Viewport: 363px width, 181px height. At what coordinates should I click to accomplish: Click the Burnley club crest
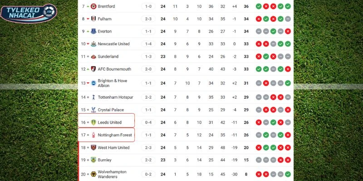(x=93, y=160)
